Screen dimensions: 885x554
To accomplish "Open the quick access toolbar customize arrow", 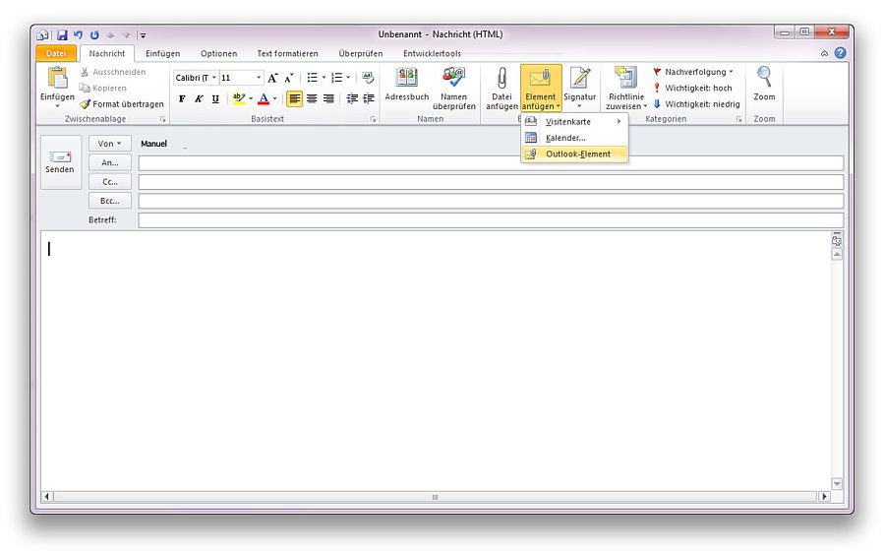I will point(143,35).
